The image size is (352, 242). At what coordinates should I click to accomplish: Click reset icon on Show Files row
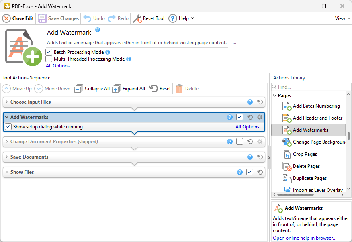click(260, 172)
